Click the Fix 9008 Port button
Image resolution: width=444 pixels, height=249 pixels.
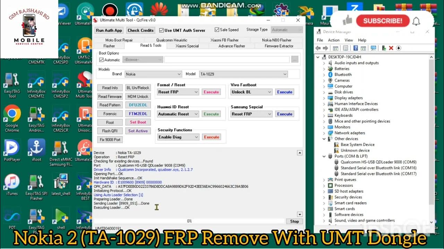(x=110, y=140)
